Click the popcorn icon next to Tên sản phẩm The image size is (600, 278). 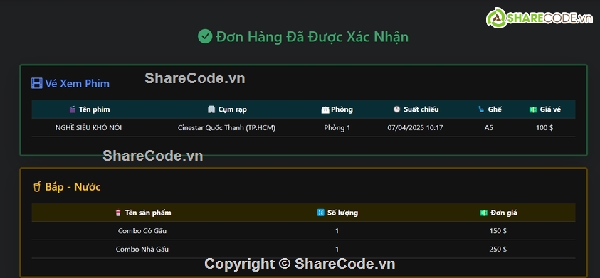coord(118,213)
